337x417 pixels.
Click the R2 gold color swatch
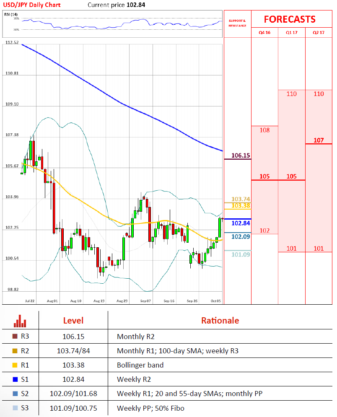[15, 351]
